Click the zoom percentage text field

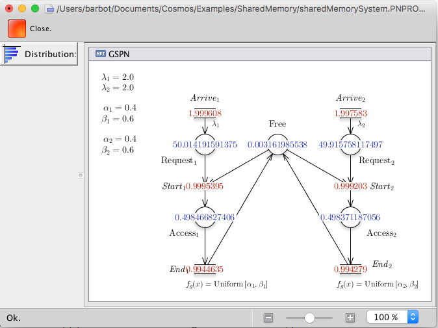pos(387,318)
